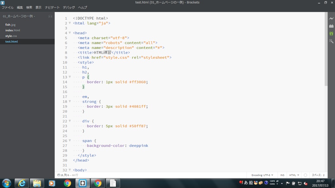Open the 表示 menu
Viewport: 335px width, 188px height.
coord(39,8)
